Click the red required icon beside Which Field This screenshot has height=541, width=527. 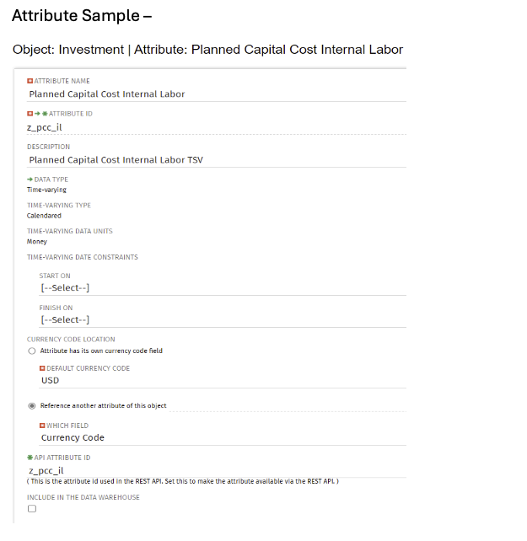pos(42,426)
